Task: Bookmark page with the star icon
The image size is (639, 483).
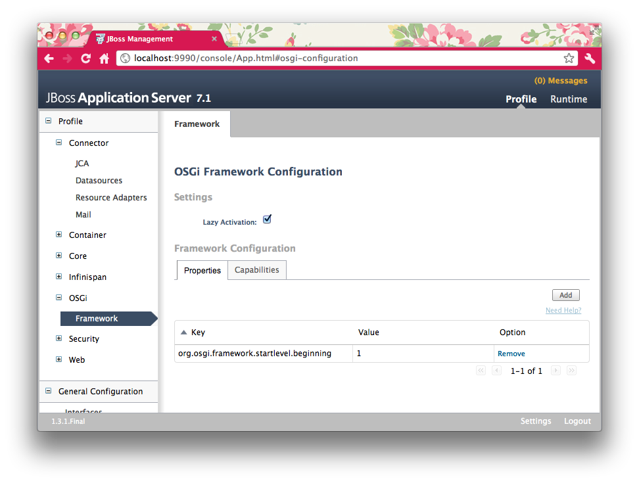Action: pos(569,58)
